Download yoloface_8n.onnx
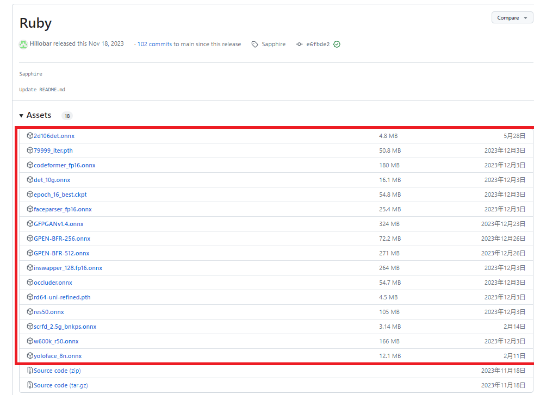534x395 pixels. coord(58,356)
